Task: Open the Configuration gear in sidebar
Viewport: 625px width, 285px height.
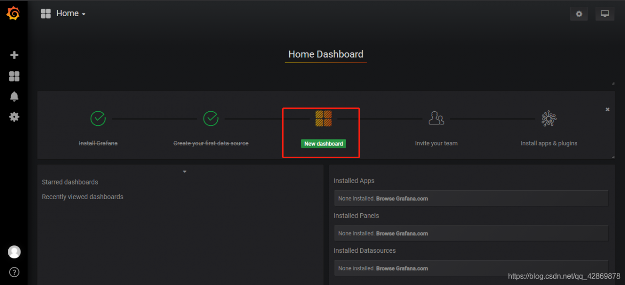Action: [x=14, y=117]
